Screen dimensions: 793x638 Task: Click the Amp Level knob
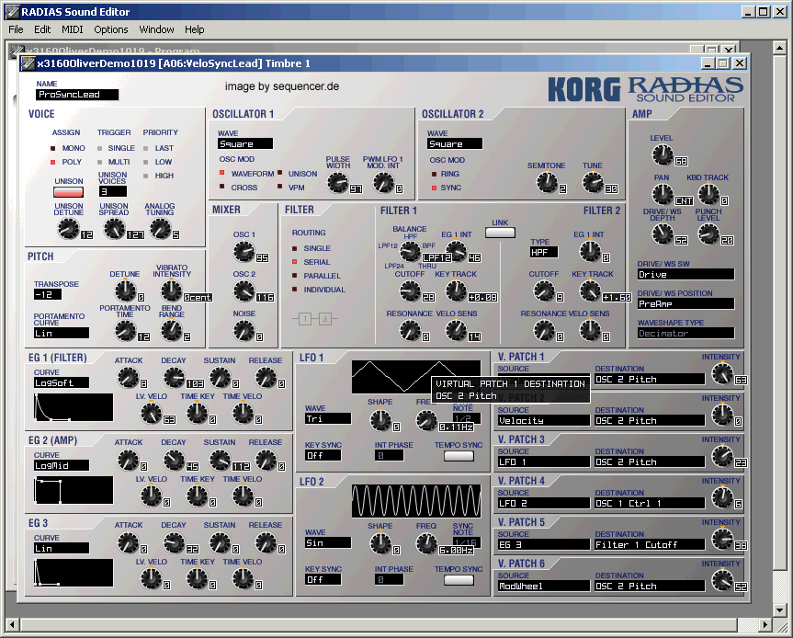tap(663, 154)
